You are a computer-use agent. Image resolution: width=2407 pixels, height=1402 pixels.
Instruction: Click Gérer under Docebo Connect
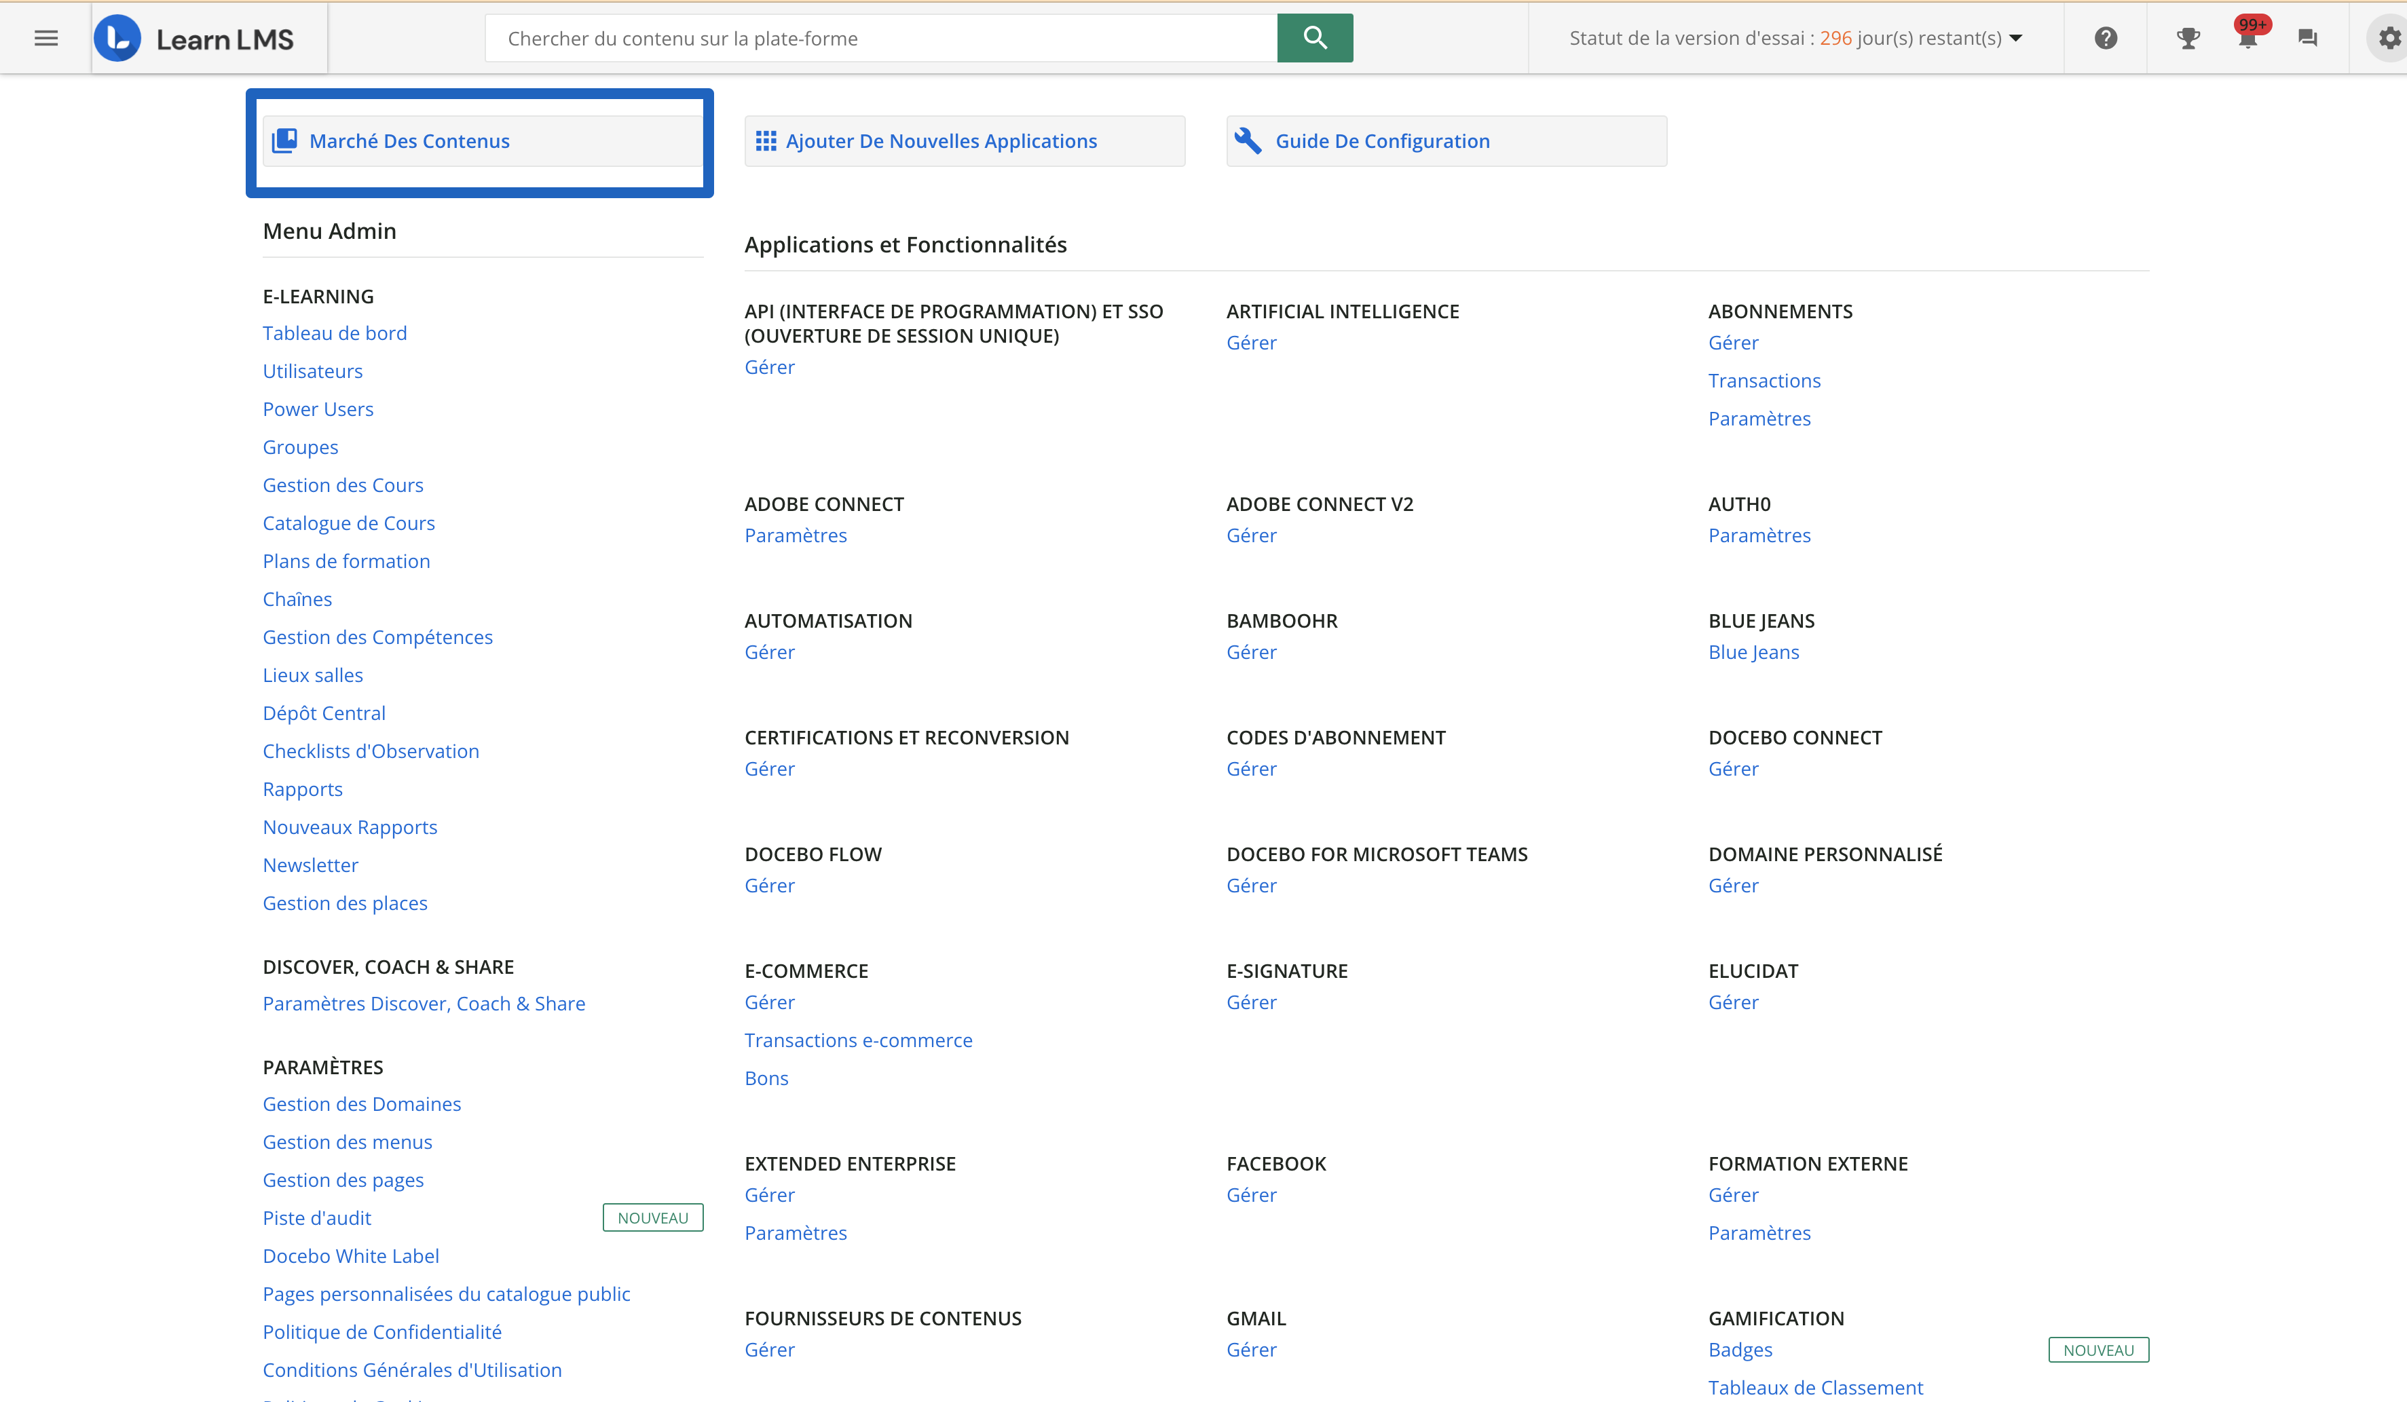pyautogui.click(x=1733, y=769)
